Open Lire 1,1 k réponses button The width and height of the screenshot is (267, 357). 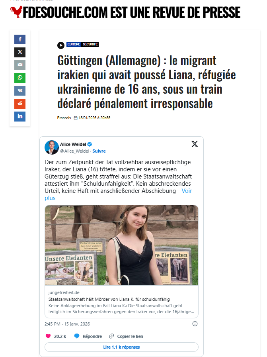[x=121, y=347]
